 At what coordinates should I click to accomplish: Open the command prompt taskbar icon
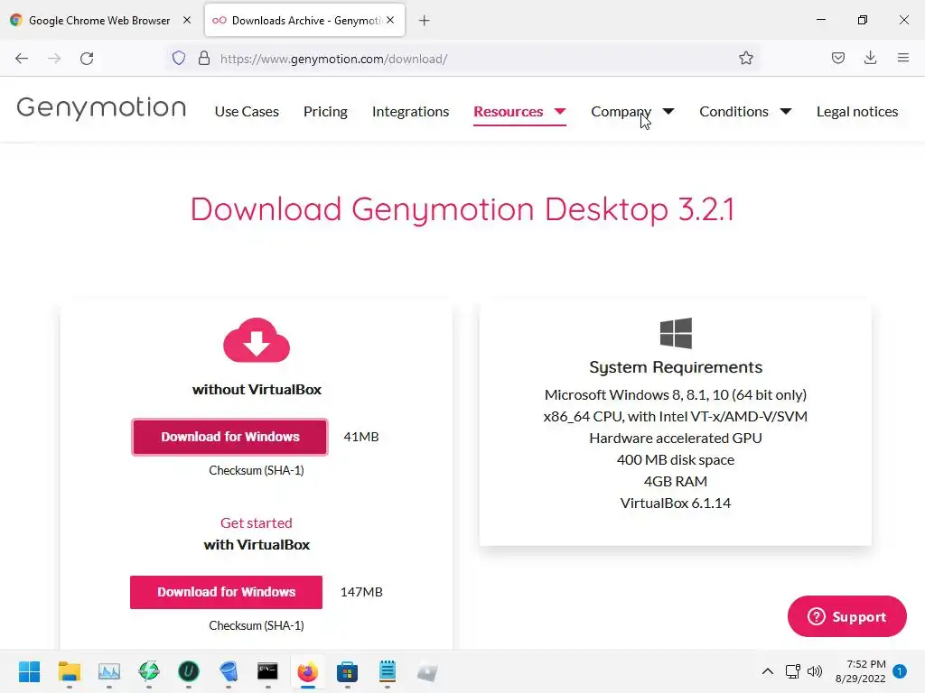tap(267, 671)
